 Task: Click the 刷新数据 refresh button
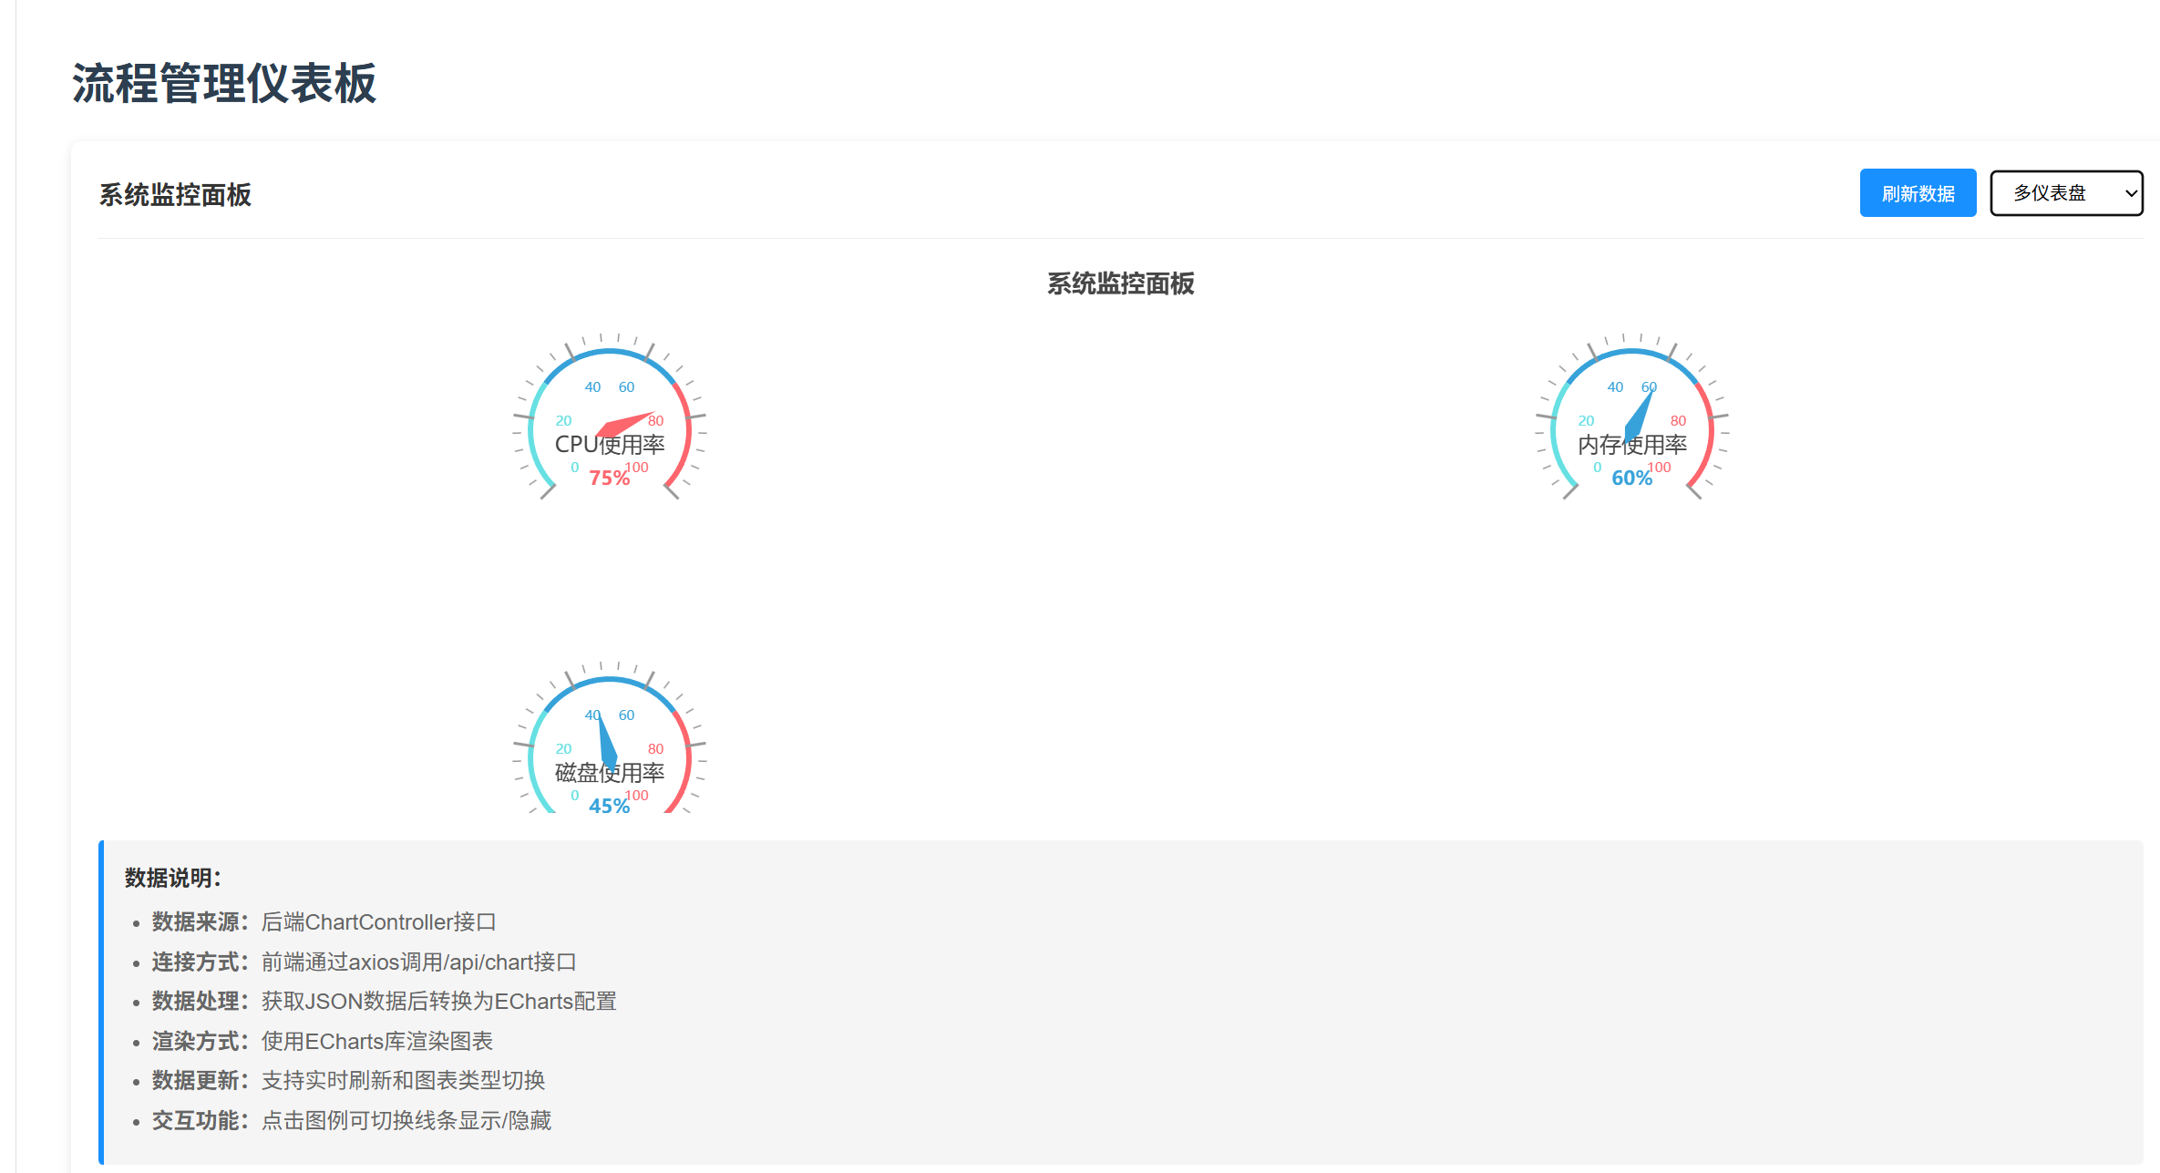pos(1917,193)
